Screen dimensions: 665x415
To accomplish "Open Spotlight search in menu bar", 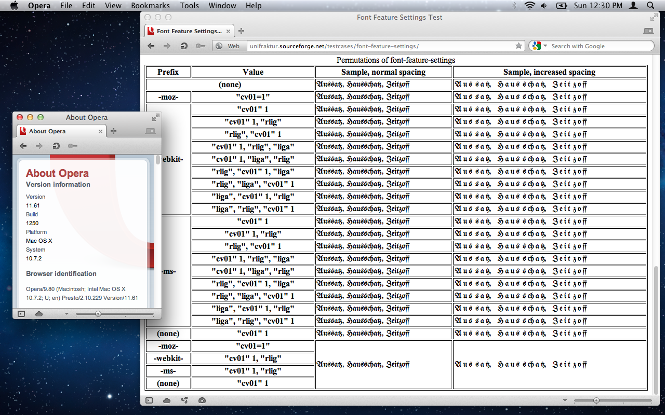I will click(x=650, y=6).
